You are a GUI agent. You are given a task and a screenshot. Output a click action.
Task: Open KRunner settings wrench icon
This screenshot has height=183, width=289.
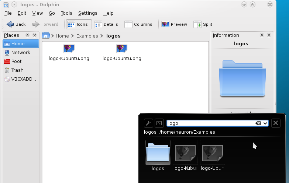tap(148, 123)
